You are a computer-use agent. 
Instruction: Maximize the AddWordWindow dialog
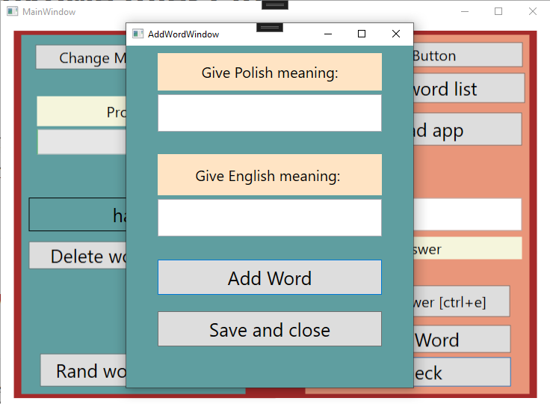click(362, 34)
